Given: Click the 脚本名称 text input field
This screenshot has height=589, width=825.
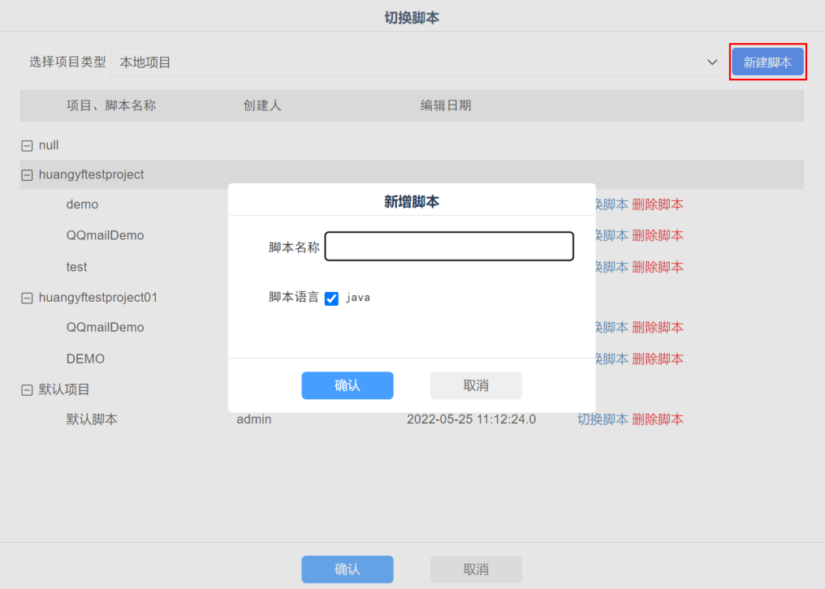Looking at the screenshot, I should tap(449, 247).
